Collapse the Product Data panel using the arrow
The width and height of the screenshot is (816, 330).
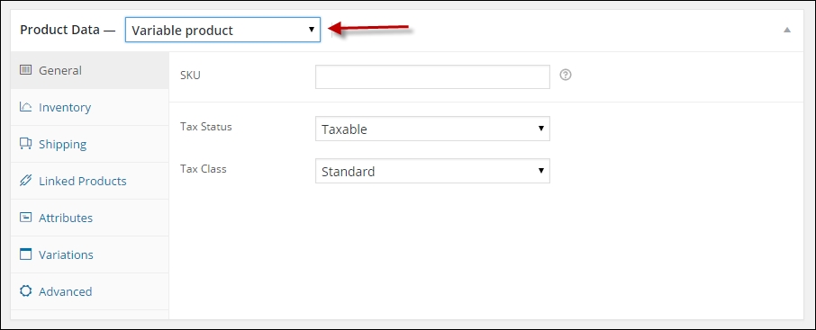pos(787,30)
